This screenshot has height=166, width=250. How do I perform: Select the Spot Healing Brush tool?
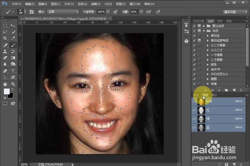pyautogui.click(x=5, y=45)
